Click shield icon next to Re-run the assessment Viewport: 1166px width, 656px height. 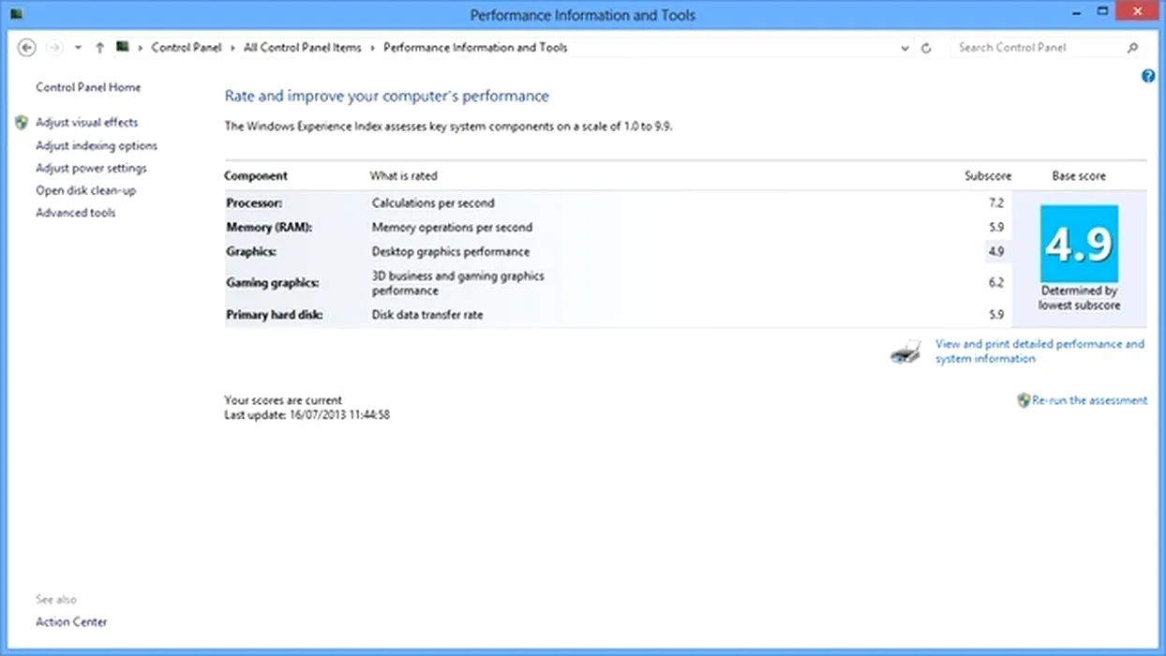click(1024, 400)
